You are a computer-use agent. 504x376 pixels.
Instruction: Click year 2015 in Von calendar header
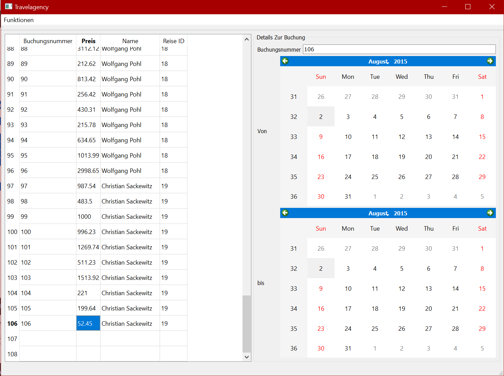point(400,61)
